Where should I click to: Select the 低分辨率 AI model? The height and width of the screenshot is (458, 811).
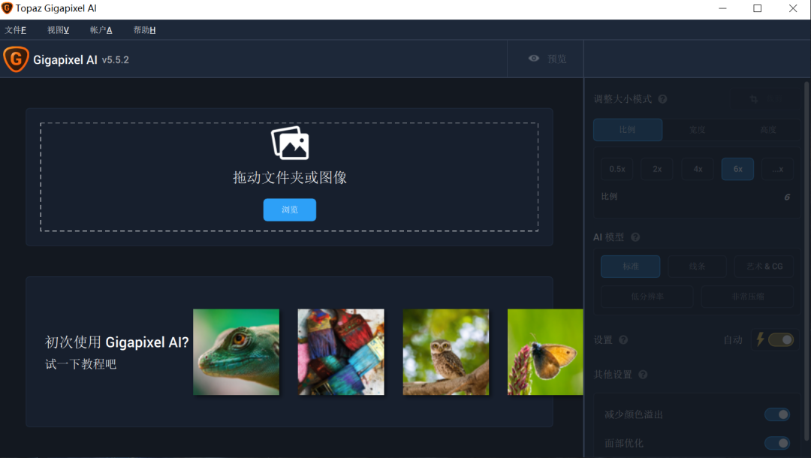647,297
